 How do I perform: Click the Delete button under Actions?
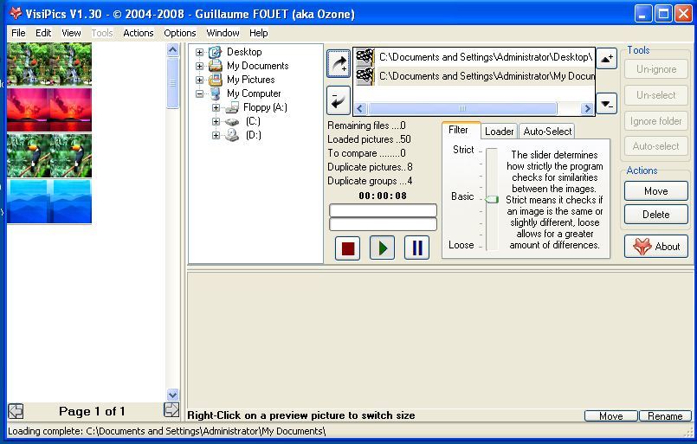click(656, 215)
